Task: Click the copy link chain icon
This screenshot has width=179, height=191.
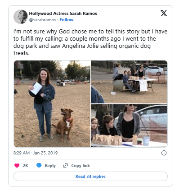Action: pyautogui.click(x=66, y=166)
